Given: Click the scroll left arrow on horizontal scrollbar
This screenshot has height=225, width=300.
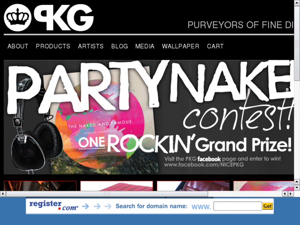Looking at the screenshot, I should tap(2, 194).
